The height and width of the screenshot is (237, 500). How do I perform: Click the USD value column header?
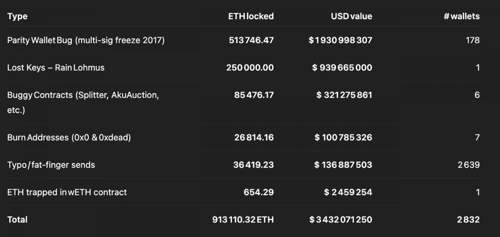click(351, 16)
